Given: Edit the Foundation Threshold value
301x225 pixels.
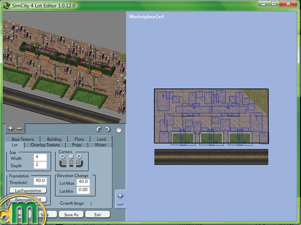Looking at the screenshot, I should pyautogui.click(x=40, y=181).
